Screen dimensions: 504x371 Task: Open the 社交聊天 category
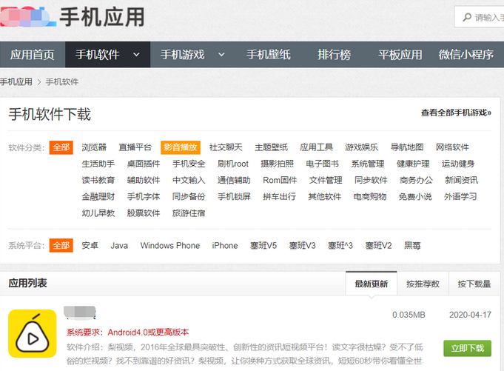[226, 147]
